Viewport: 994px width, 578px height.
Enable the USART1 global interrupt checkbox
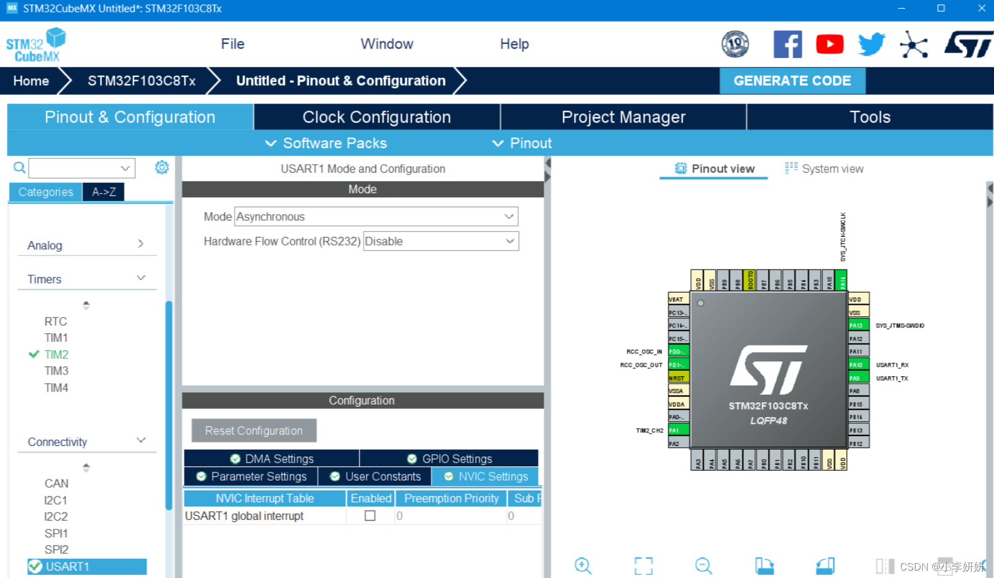(x=369, y=516)
